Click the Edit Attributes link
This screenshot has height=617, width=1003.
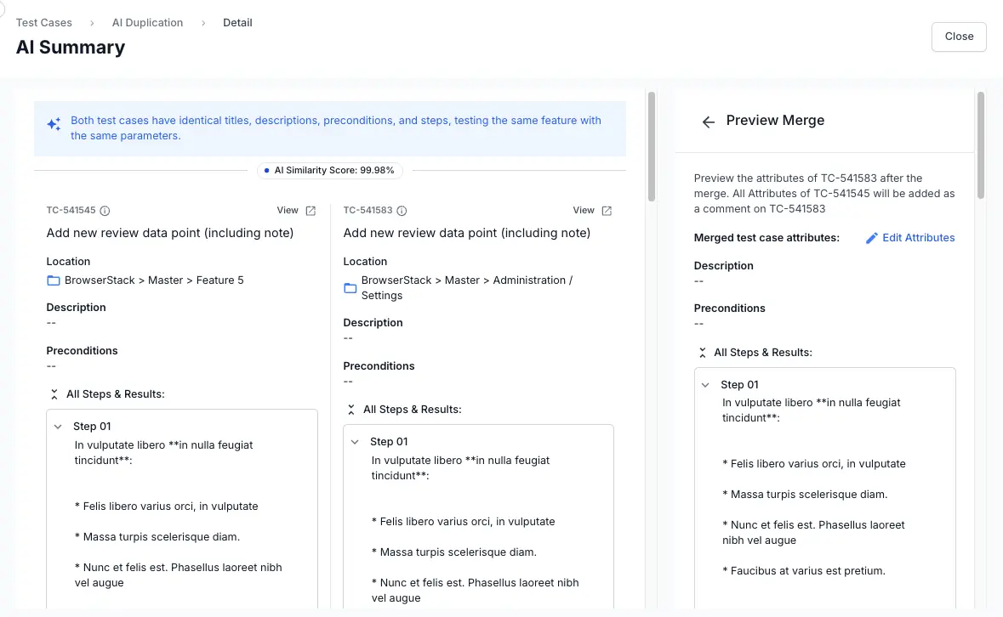click(919, 238)
